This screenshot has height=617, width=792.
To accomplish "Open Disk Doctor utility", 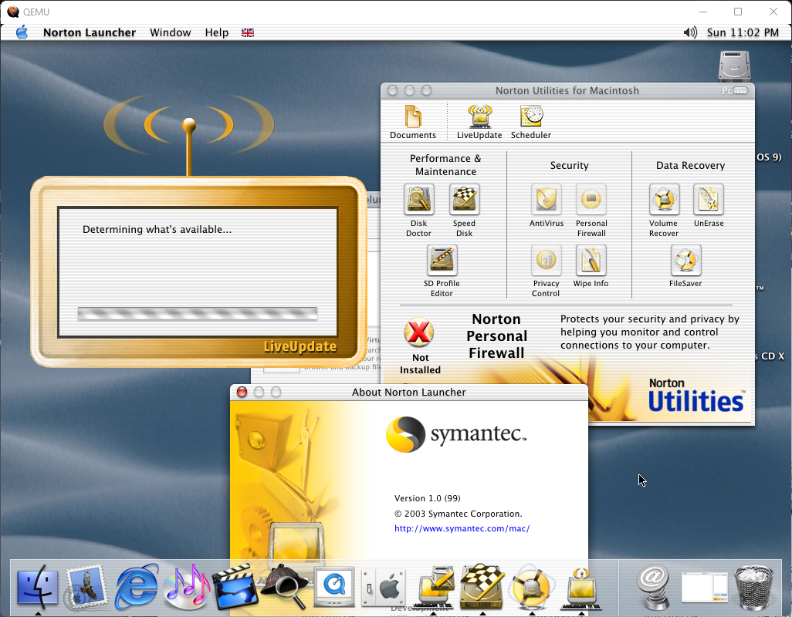I will coord(418,201).
